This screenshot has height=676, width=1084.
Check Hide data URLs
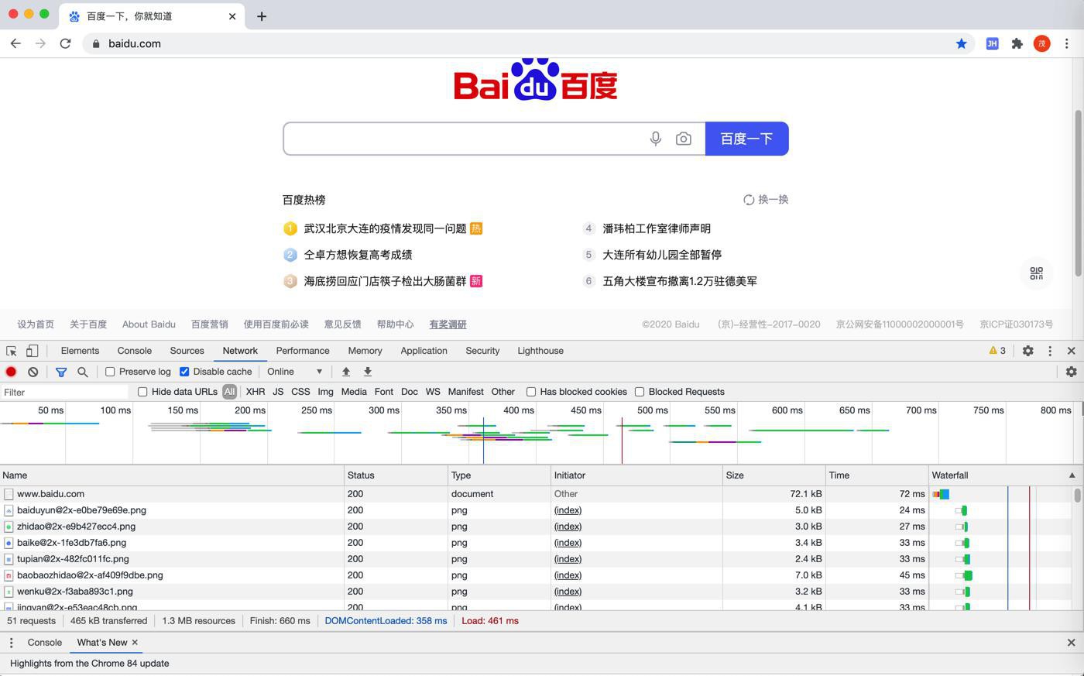(x=142, y=392)
